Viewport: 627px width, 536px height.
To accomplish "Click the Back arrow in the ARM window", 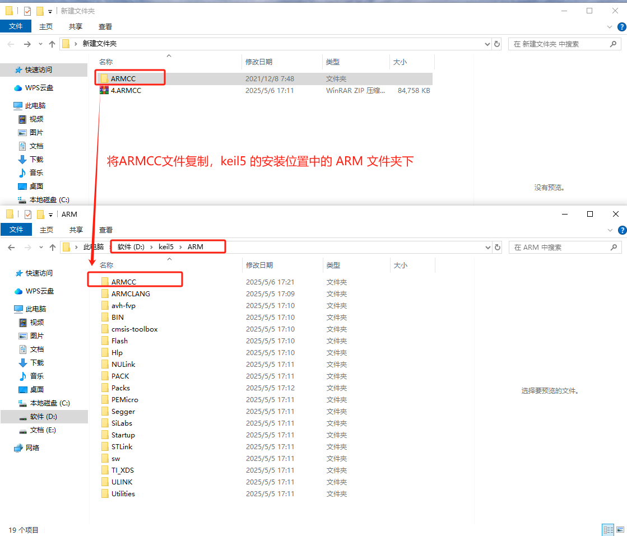I will point(11,246).
